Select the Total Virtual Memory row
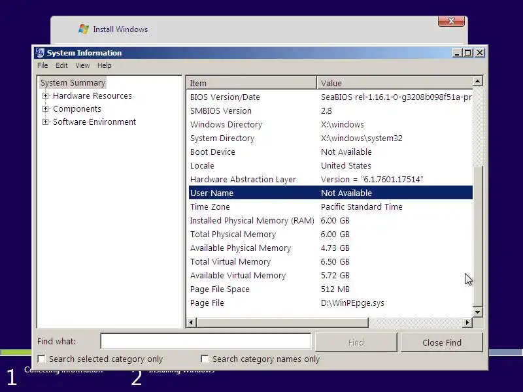 tap(331, 261)
